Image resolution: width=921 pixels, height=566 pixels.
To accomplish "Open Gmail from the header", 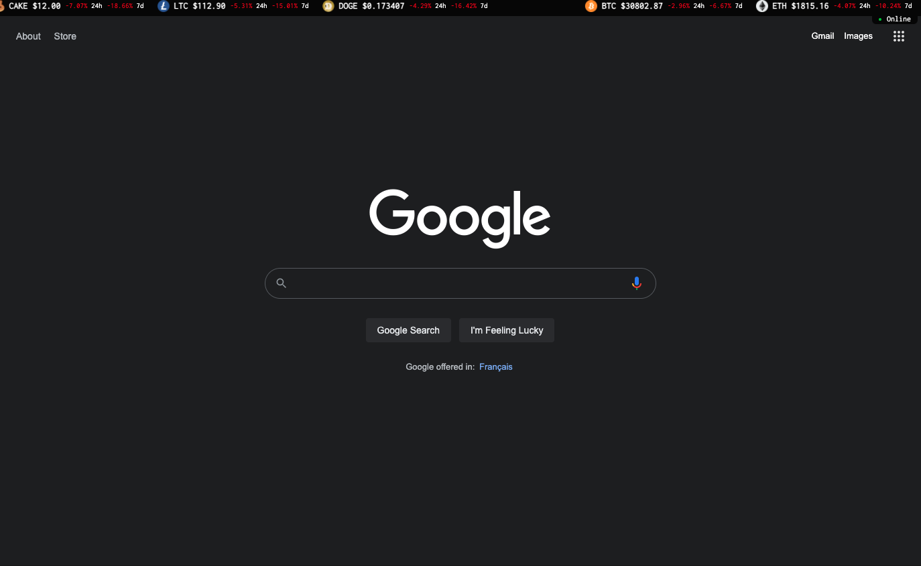I will point(822,36).
